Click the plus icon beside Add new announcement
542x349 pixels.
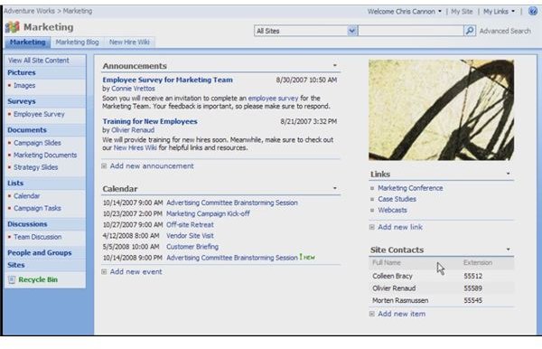click(104, 166)
